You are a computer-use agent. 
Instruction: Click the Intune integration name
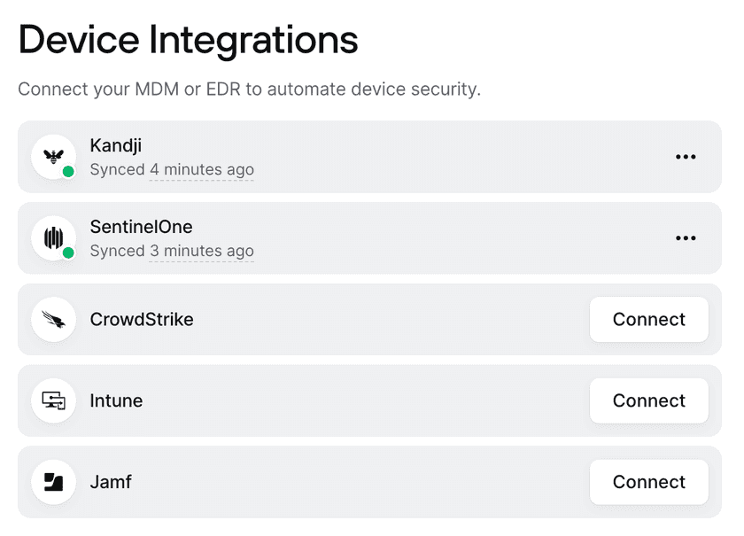point(116,400)
